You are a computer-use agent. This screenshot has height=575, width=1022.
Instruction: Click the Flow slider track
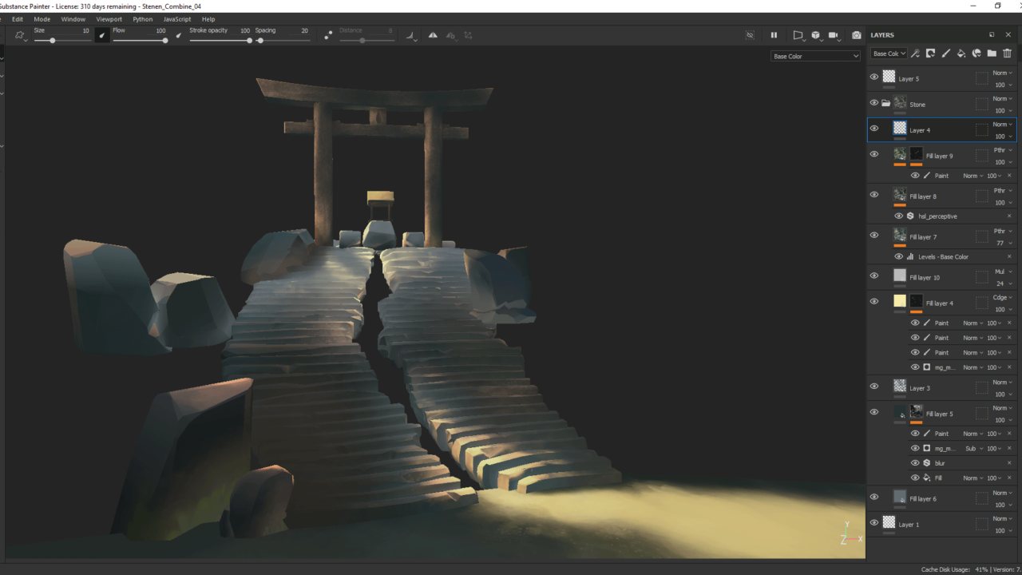tap(139, 41)
